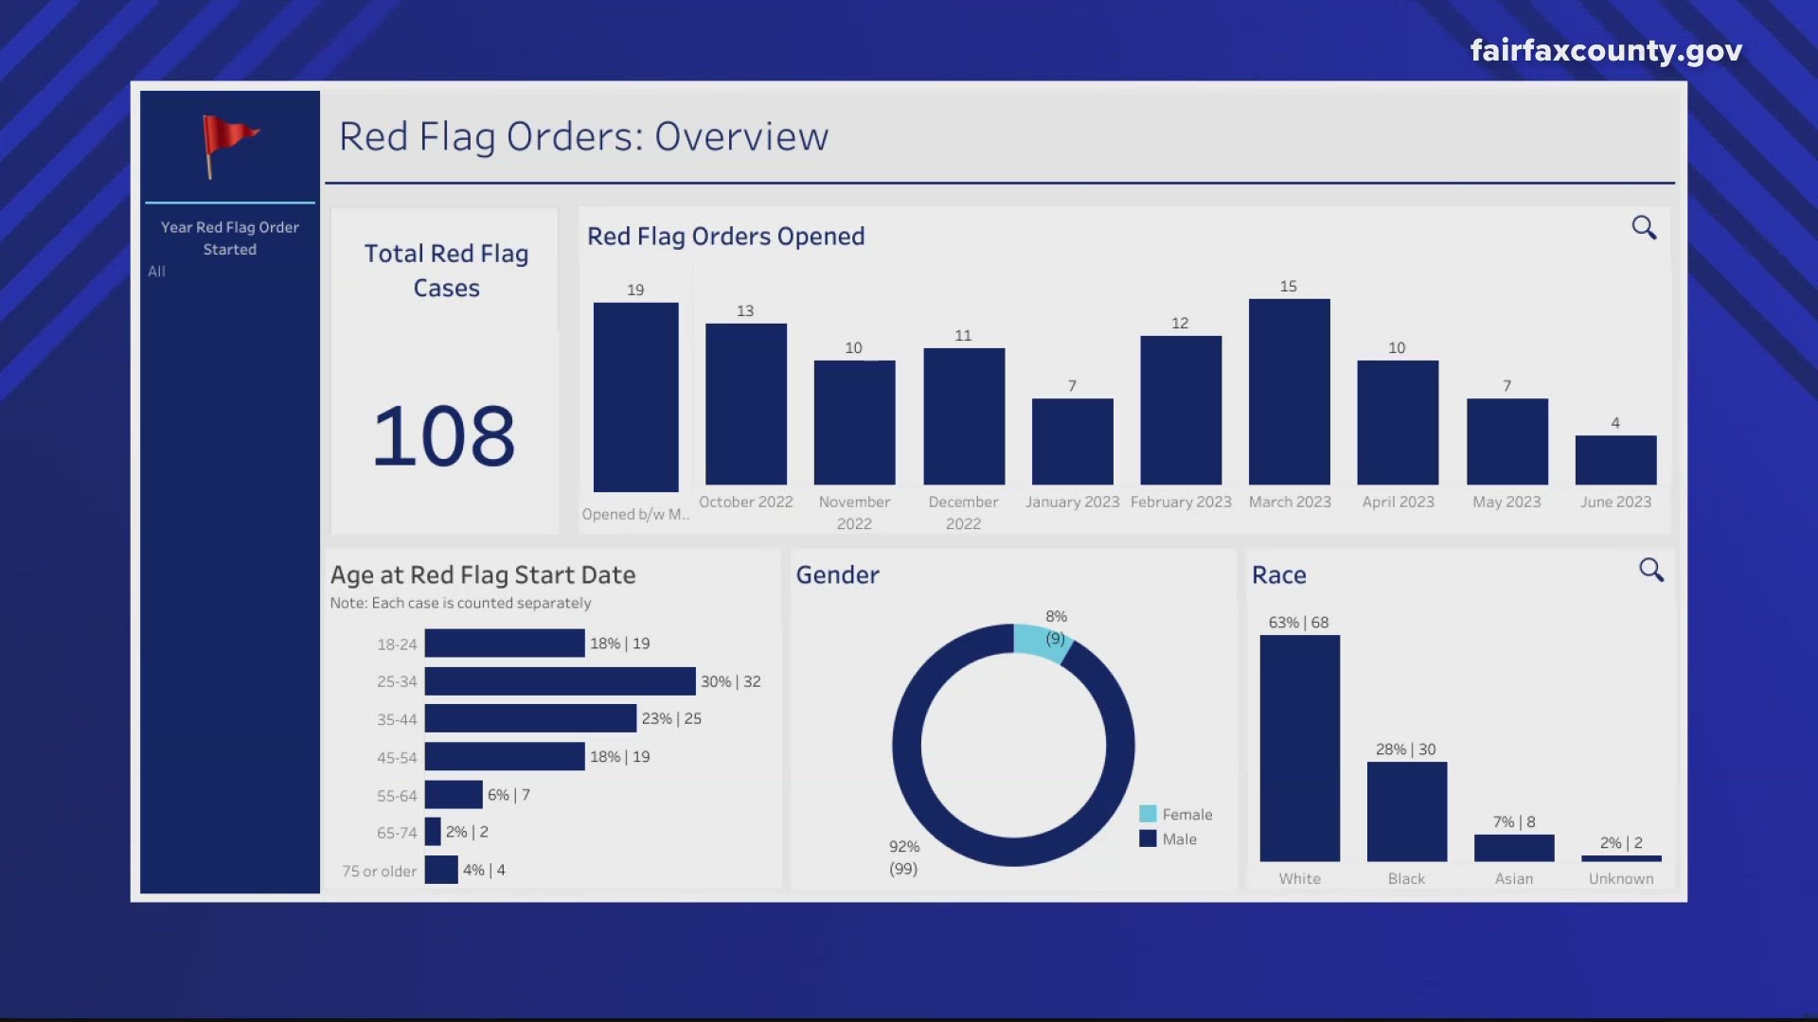Select the Asian race bar
1818x1022 pixels.
(x=1514, y=848)
